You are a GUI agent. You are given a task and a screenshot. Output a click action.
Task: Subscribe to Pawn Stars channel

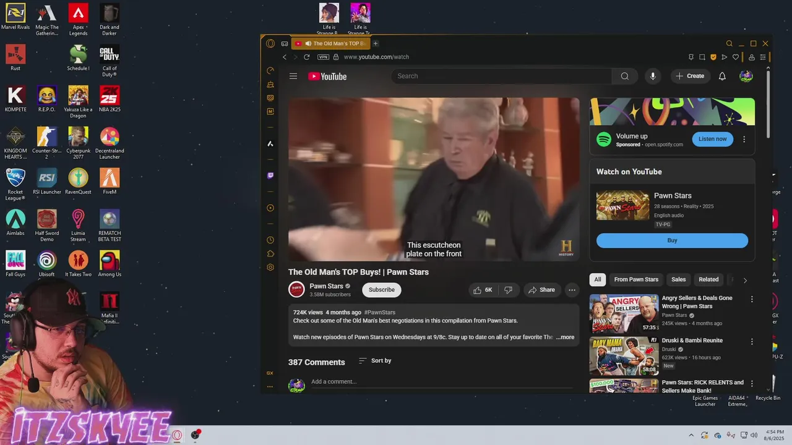point(382,290)
